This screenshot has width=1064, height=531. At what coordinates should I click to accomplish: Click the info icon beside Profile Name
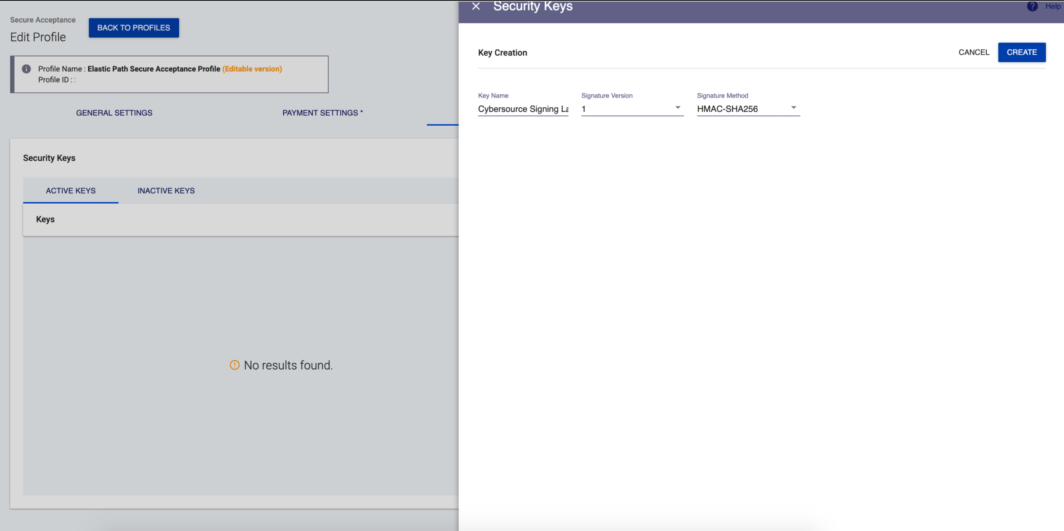(26, 69)
